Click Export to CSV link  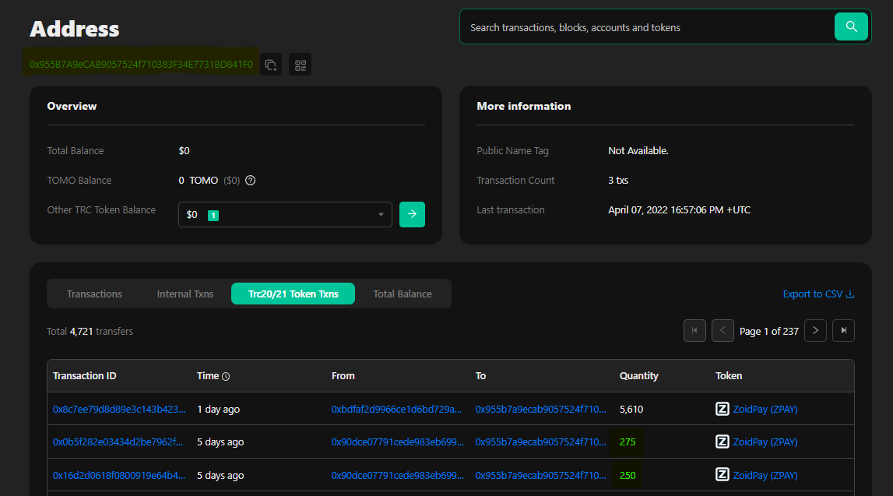coord(813,294)
